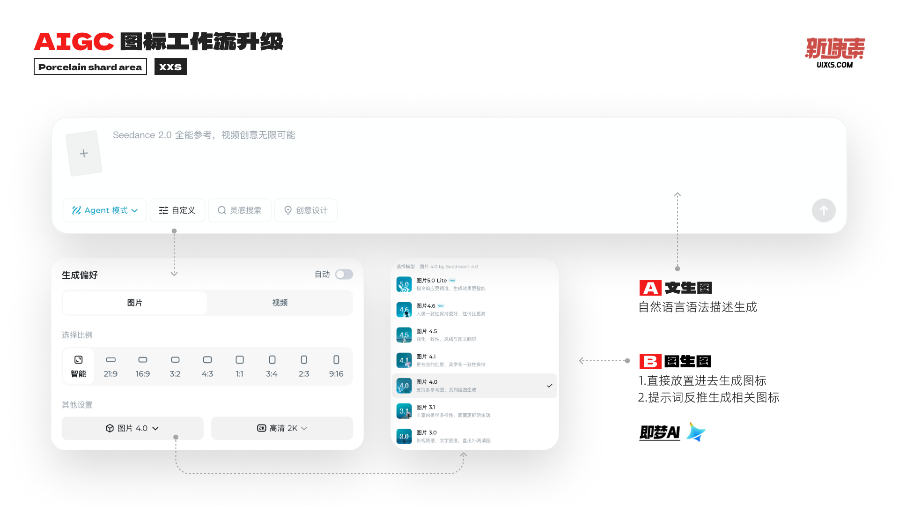Image resolution: width=899 pixels, height=506 pixels.
Task: Expand the 图片 4.0 model dropdown
Action: pos(133,428)
